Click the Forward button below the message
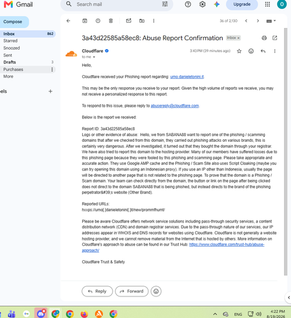291x318 pixels. coord(132,291)
